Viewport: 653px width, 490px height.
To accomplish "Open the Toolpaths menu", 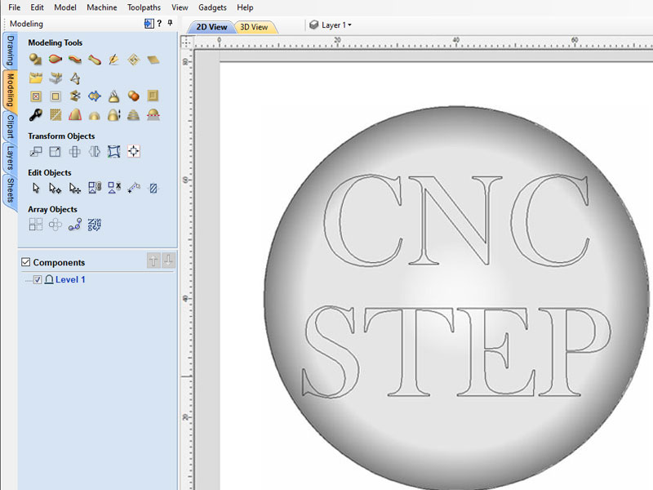I will [144, 7].
